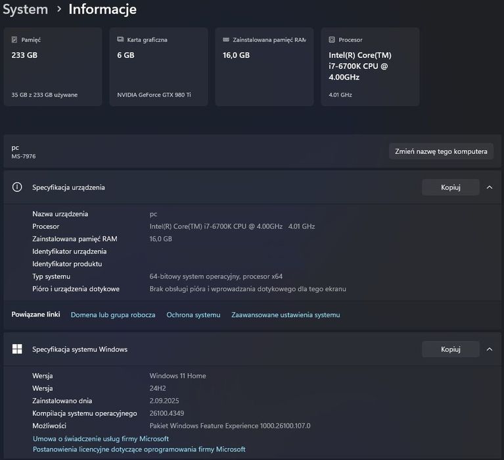Open the Karta graficzna GTX 980 Ti card
Image resolution: width=504 pixels, height=460 pixels.
[x=158, y=66]
